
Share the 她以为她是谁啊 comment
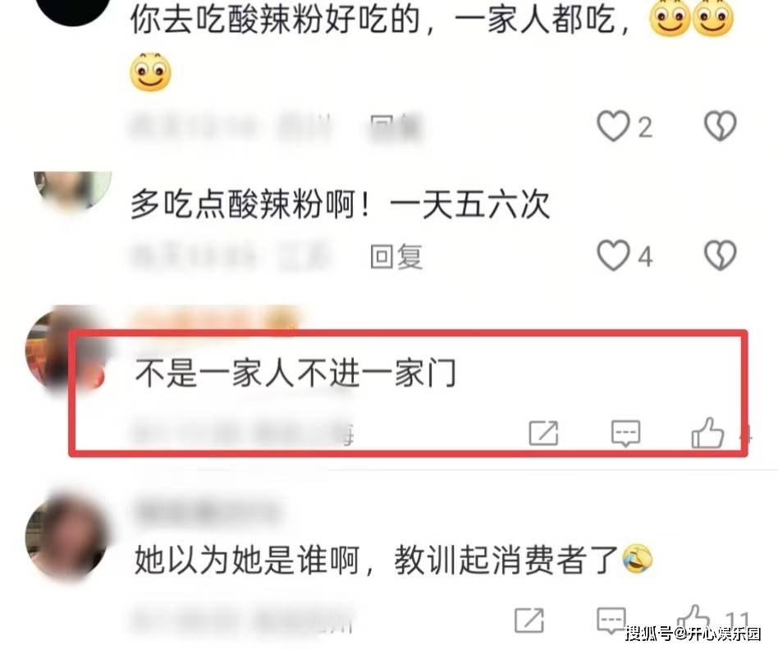click(x=529, y=620)
